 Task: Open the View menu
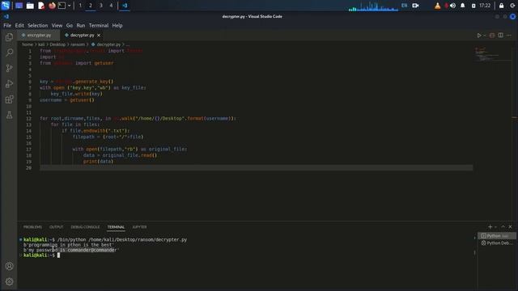pyautogui.click(x=57, y=25)
